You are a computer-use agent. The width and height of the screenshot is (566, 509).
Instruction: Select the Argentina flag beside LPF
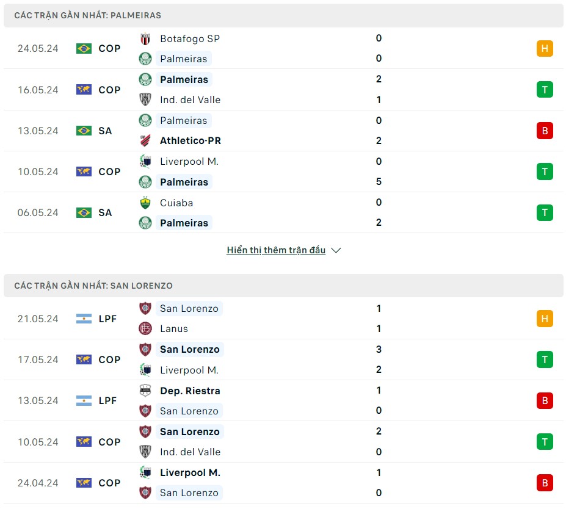click(x=82, y=319)
